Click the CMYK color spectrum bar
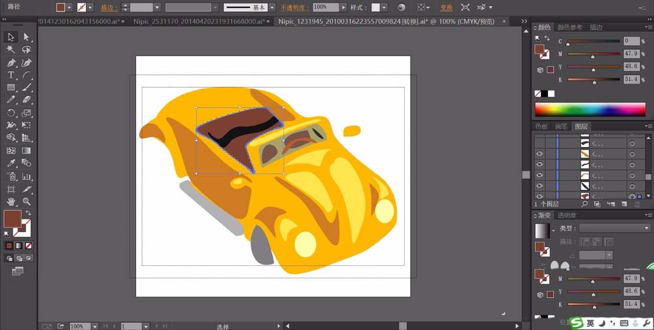This screenshot has height=330, width=654. click(590, 109)
